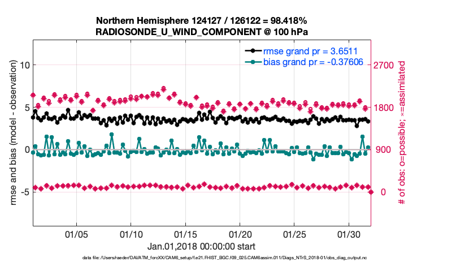This screenshot has height=266, width=469.
Task: Click the 01/20 x-axis tick label
Action: tap(240, 234)
